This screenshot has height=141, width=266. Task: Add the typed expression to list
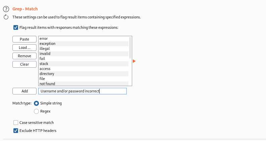24,91
